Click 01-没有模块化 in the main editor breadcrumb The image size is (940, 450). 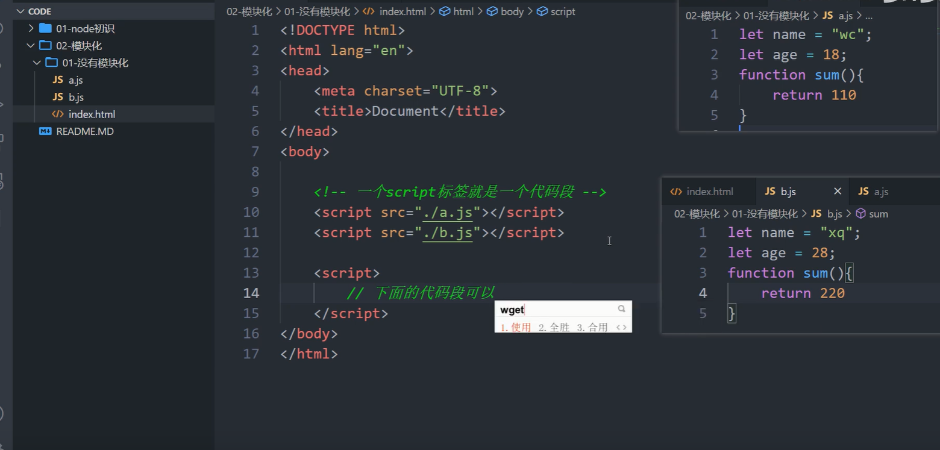[317, 11]
